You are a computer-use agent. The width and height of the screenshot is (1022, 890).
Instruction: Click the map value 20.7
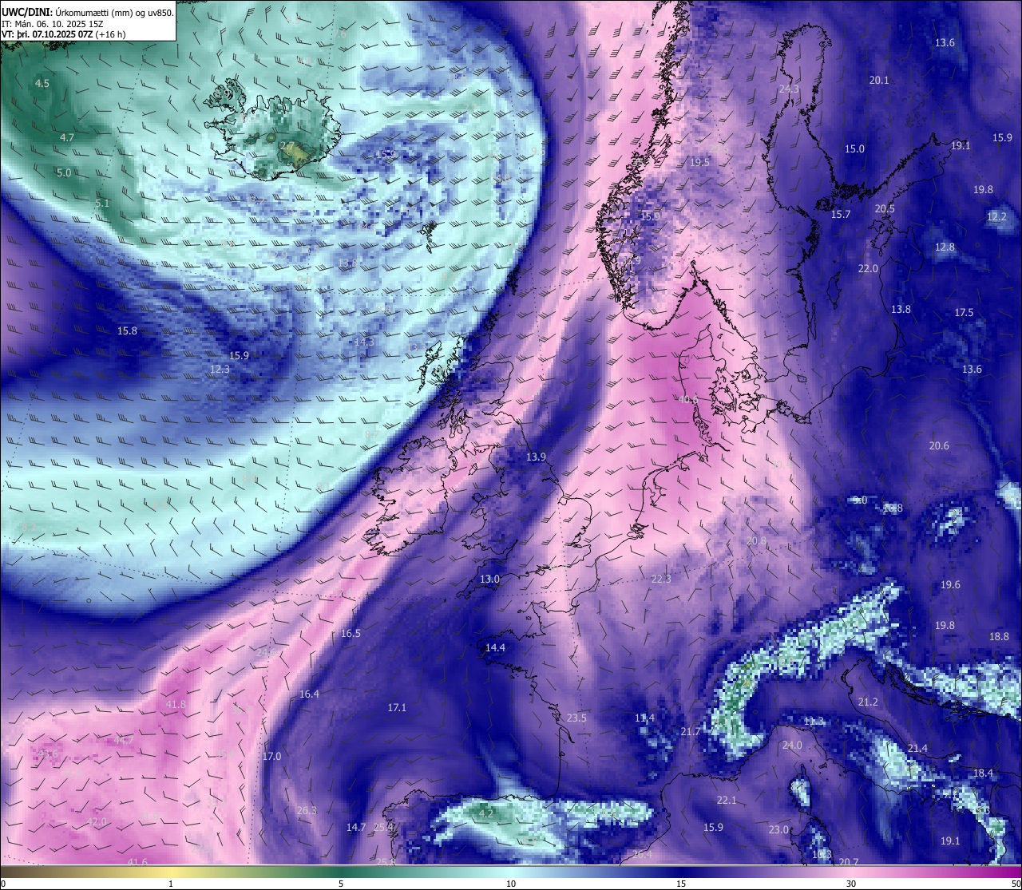849,862
